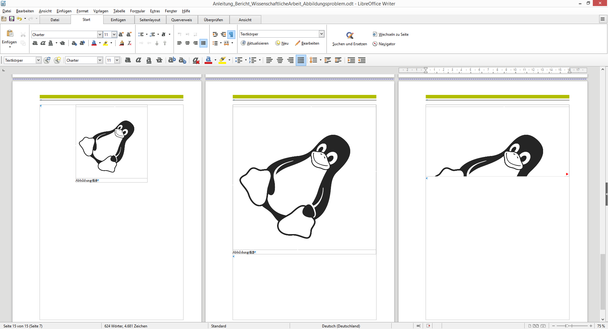Select single-page view in status bar
This screenshot has height=329, width=608.
pos(530,326)
